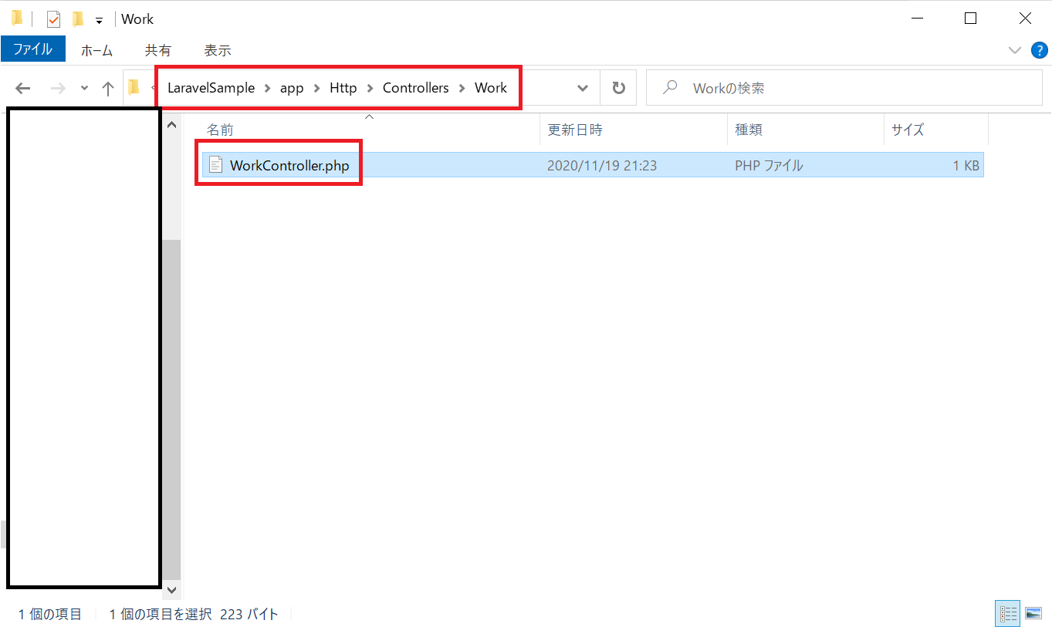The width and height of the screenshot is (1052, 627).
Task: Click the Properties quick access icon
Action: [x=53, y=19]
